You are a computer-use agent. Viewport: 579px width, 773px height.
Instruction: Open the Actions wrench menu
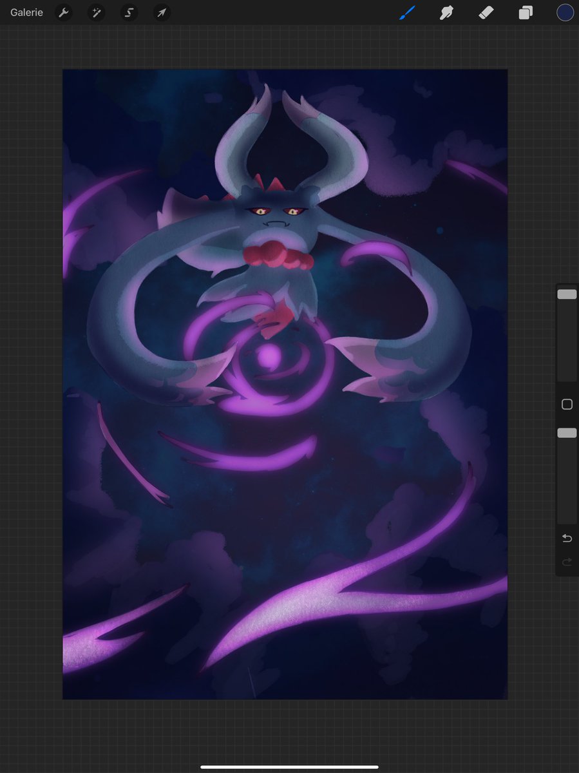tap(64, 12)
